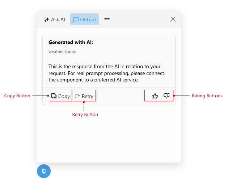The width and height of the screenshot is (228, 191).
Task: Open the more options ellipsis menu
Action: (x=107, y=19)
